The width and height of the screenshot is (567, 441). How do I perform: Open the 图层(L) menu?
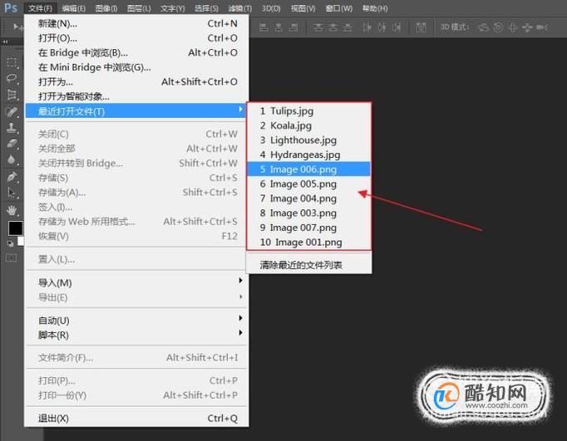point(139,8)
